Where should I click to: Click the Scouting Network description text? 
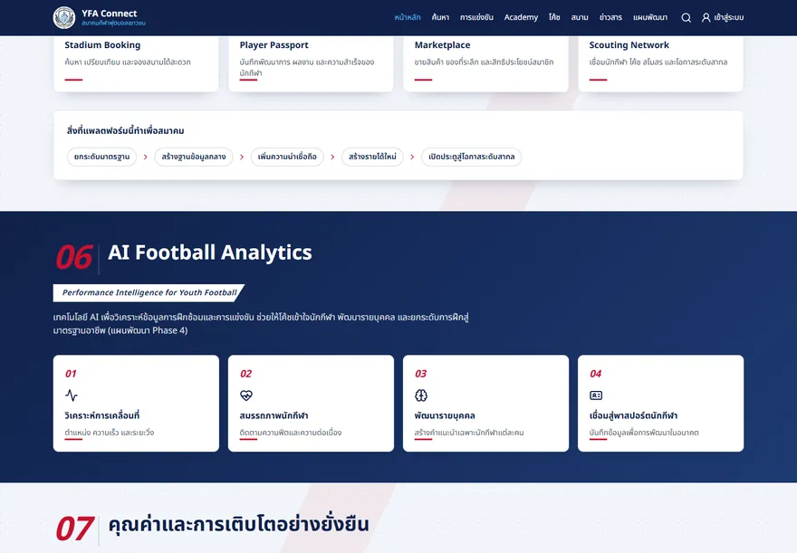point(658,62)
